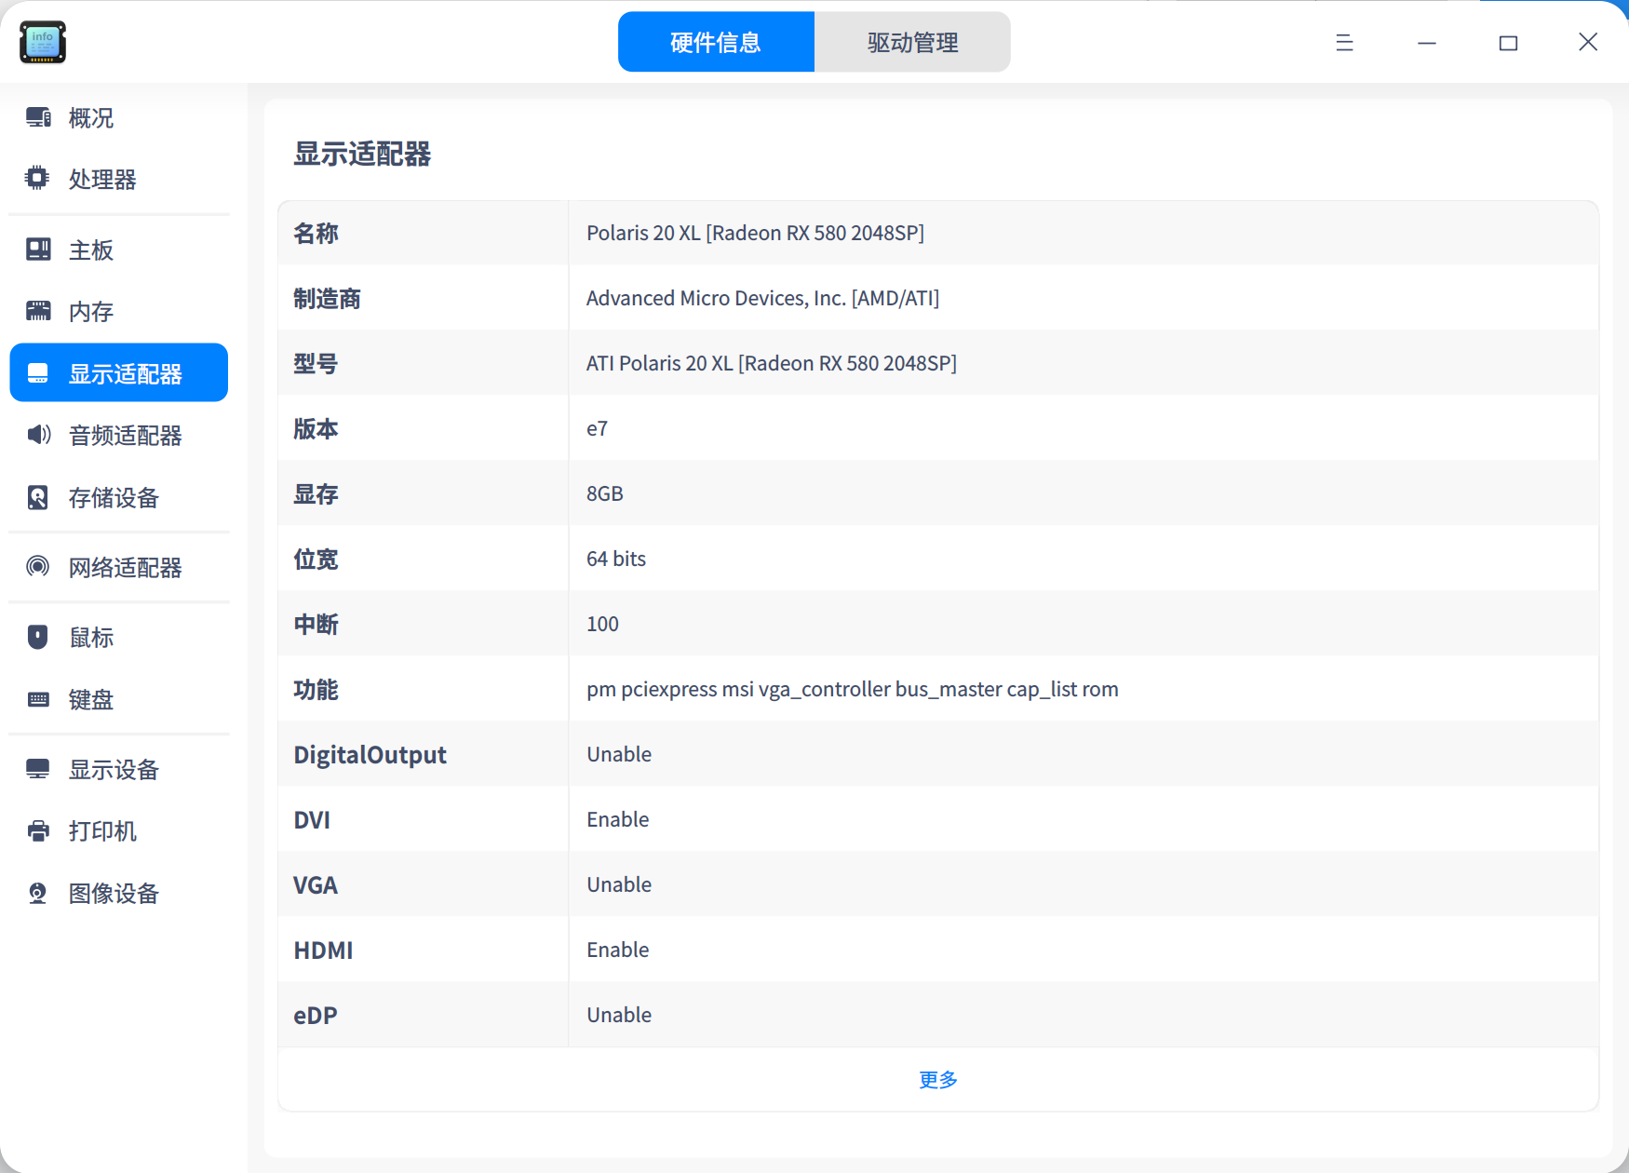Click the DVI row label
The width and height of the screenshot is (1629, 1173).
312,819
